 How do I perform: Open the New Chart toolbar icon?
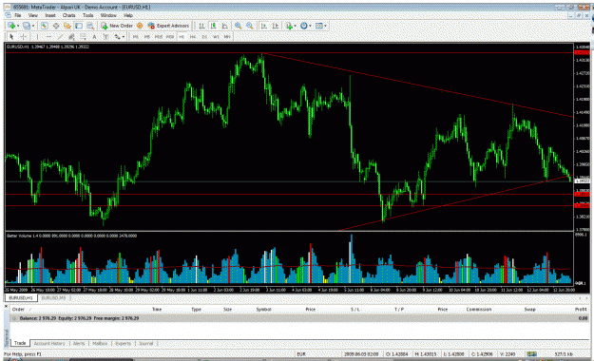[11, 26]
